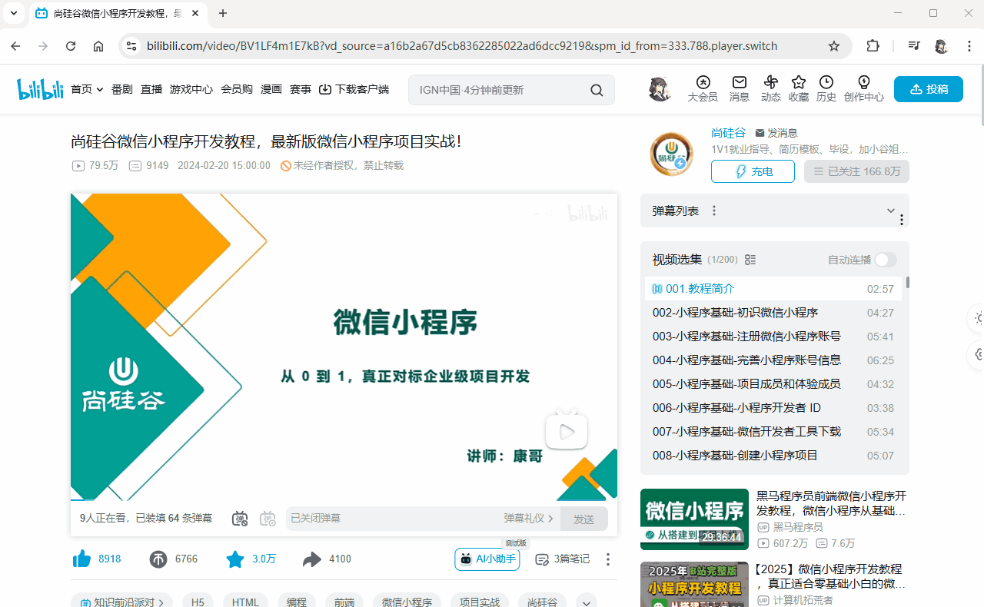Click the site information icon in address bar
This screenshot has height=607, width=984.
[131, 46]
